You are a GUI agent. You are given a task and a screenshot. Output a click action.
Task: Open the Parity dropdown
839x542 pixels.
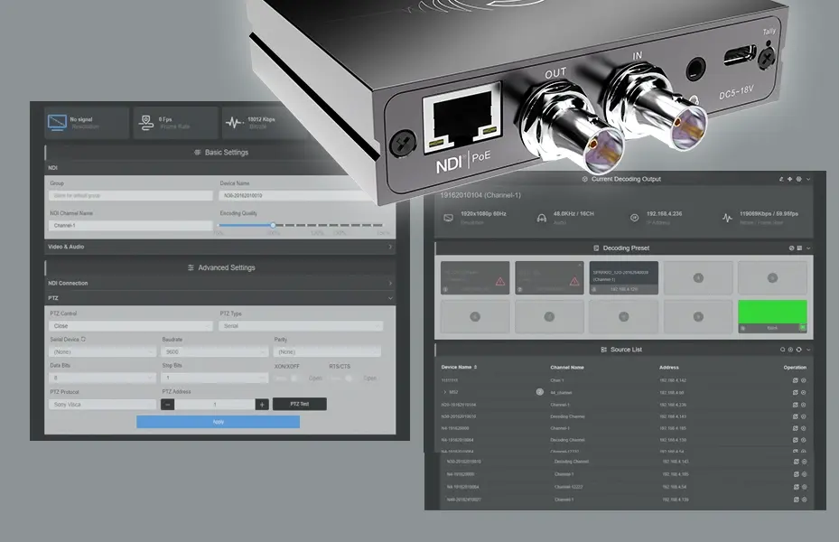(x=327, y=352)
